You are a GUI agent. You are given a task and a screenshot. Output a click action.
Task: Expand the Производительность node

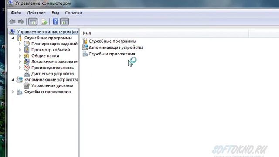pyautogui.click(x=20, y=68)
